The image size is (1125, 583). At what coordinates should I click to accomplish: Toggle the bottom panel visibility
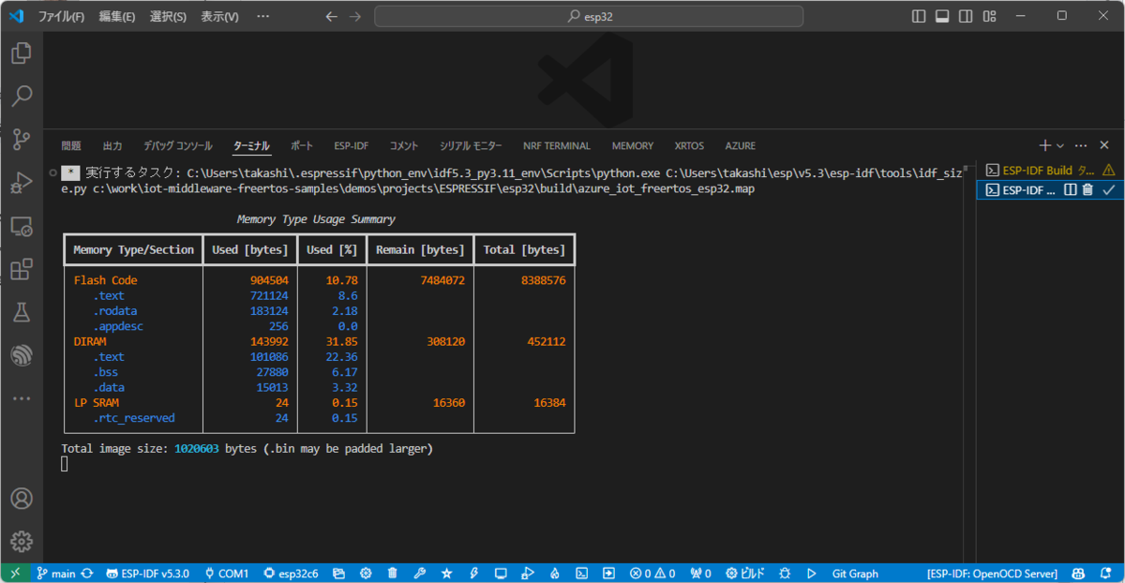941,16
